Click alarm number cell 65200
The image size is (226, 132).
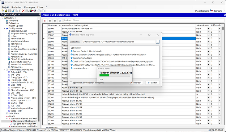(54, 94)
